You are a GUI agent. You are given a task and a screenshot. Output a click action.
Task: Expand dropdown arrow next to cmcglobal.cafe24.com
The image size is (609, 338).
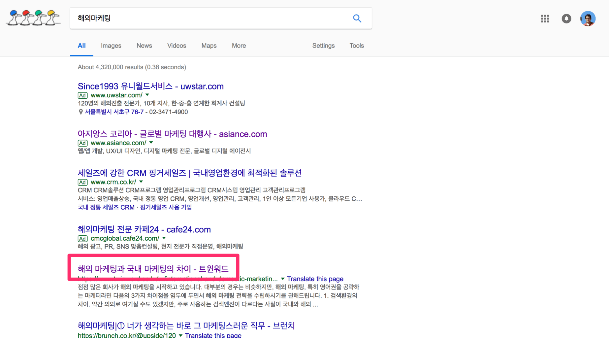(x=164, y=238)
